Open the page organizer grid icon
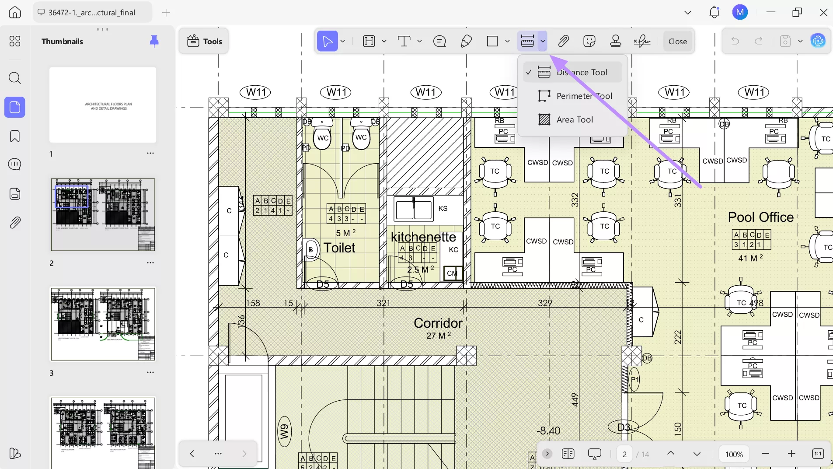The image size is (833, 469). (15, 41)
